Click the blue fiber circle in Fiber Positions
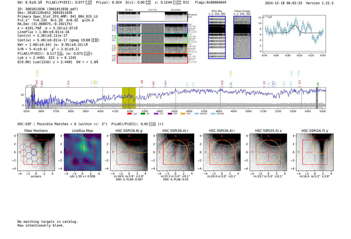Screen dimensions: 351x239 34,152
